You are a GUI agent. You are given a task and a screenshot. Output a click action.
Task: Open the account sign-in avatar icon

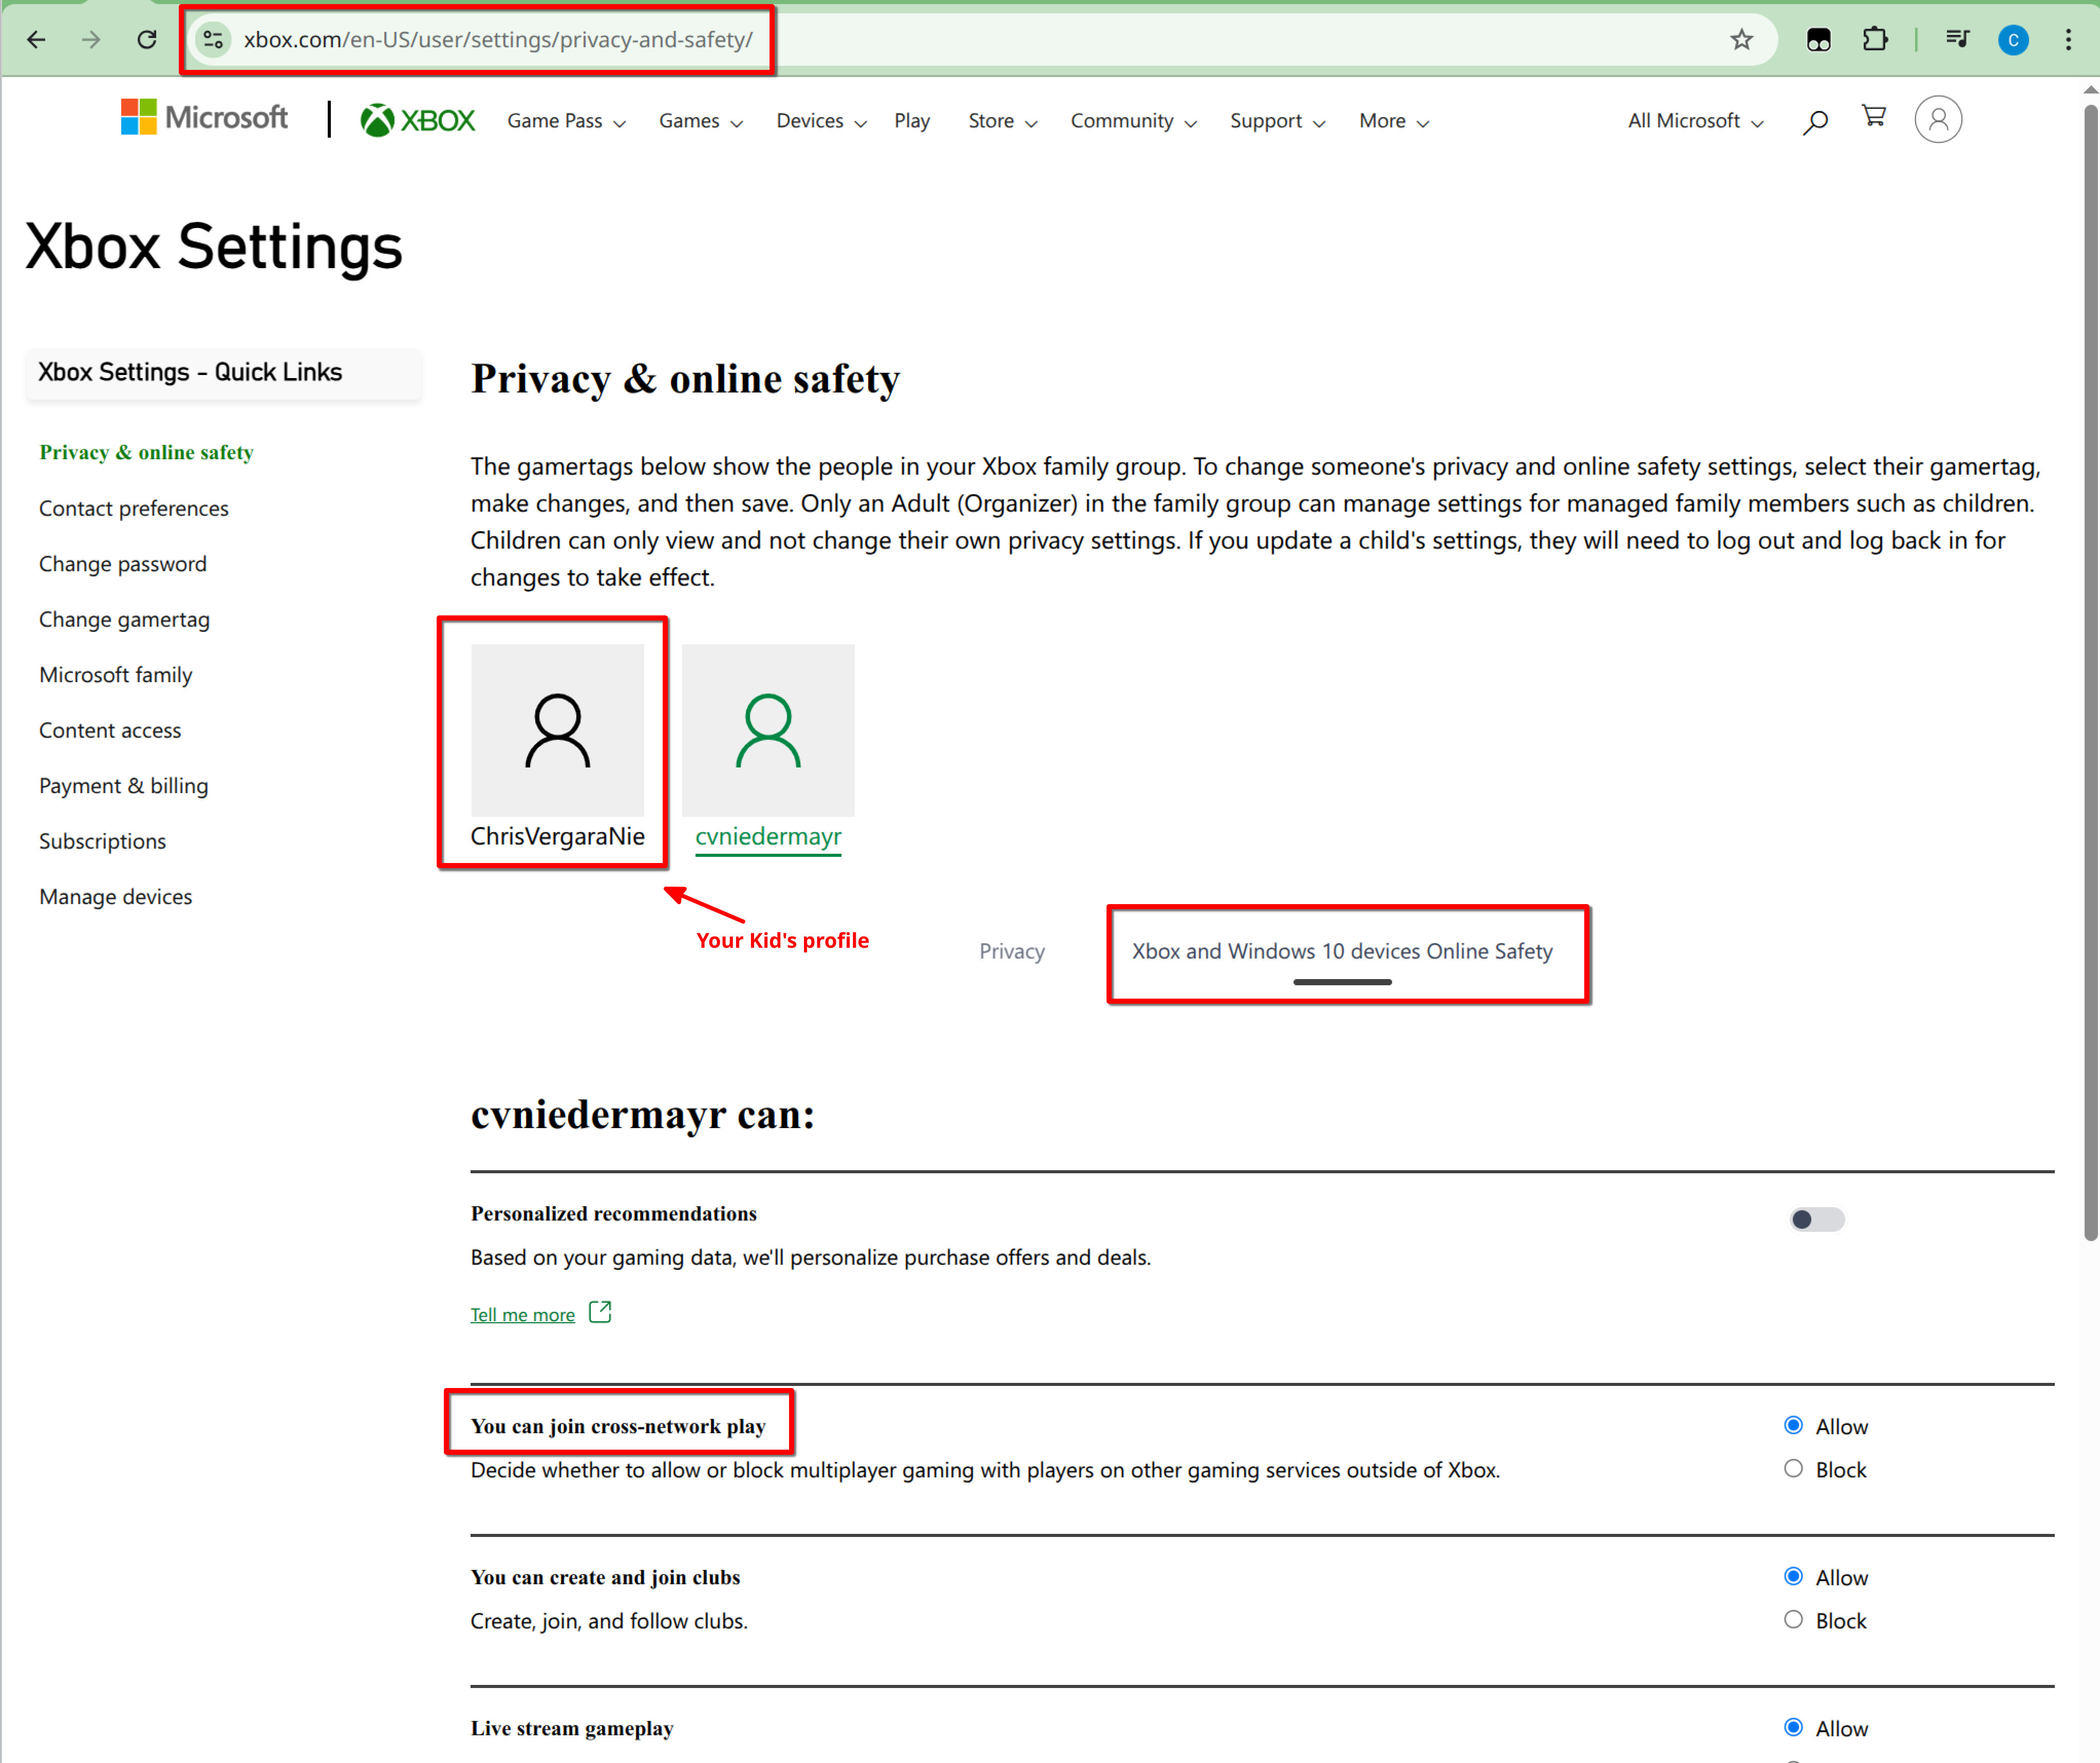pyautogui.click(x=1938, y=120)
